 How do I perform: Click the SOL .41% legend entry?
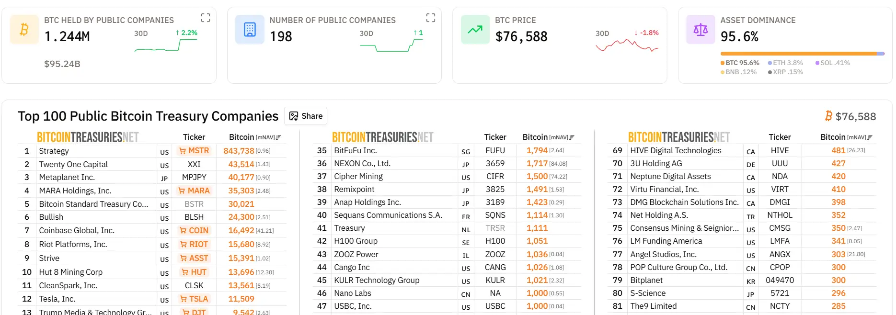[833, 63]
